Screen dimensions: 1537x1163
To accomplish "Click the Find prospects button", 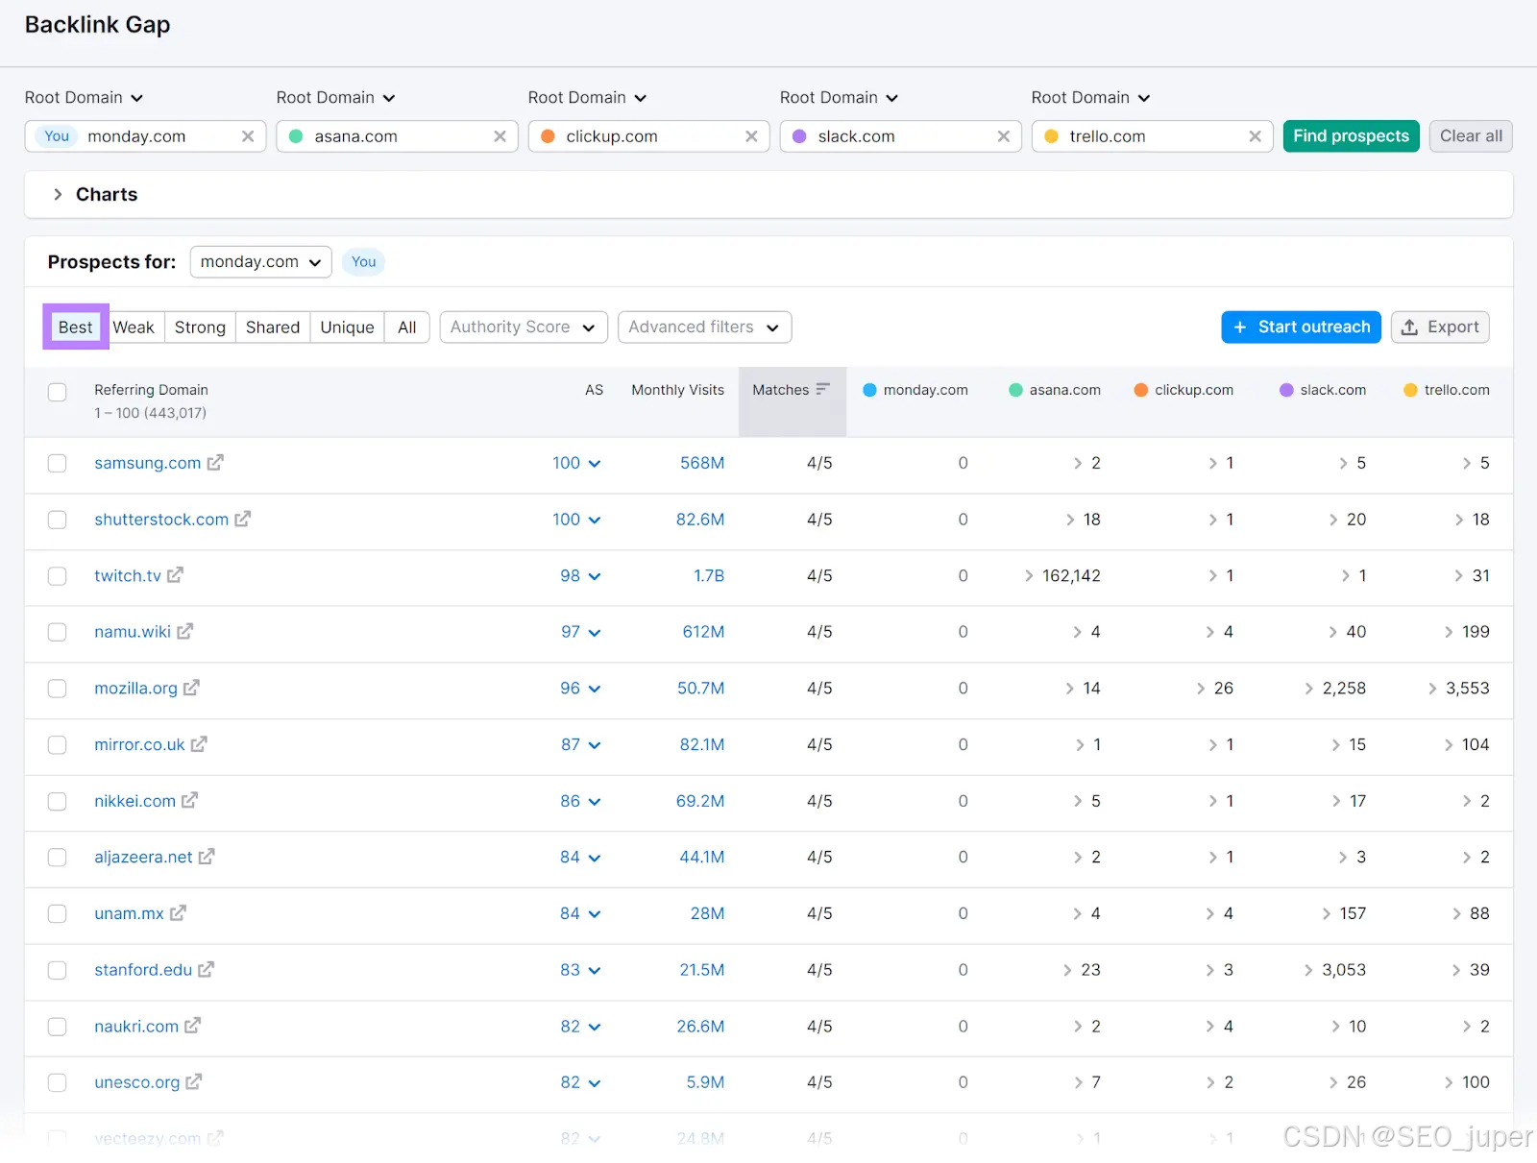I will click(x=1351, y=136).
